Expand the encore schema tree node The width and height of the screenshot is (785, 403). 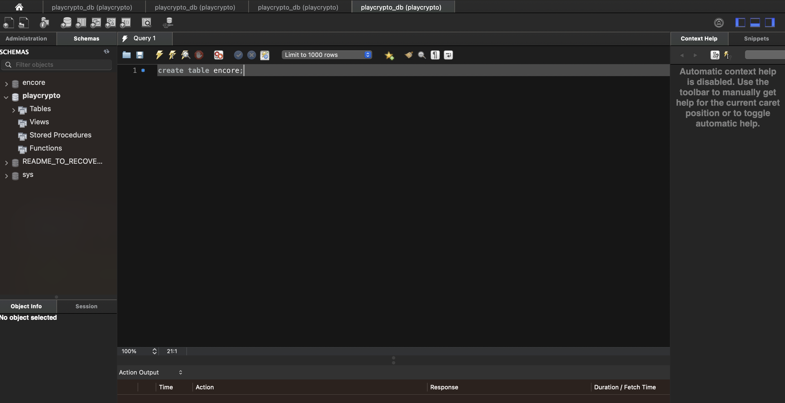point(6,84)
